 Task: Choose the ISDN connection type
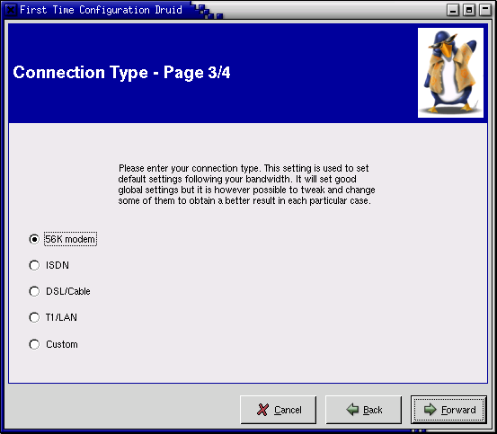(34, 265)
